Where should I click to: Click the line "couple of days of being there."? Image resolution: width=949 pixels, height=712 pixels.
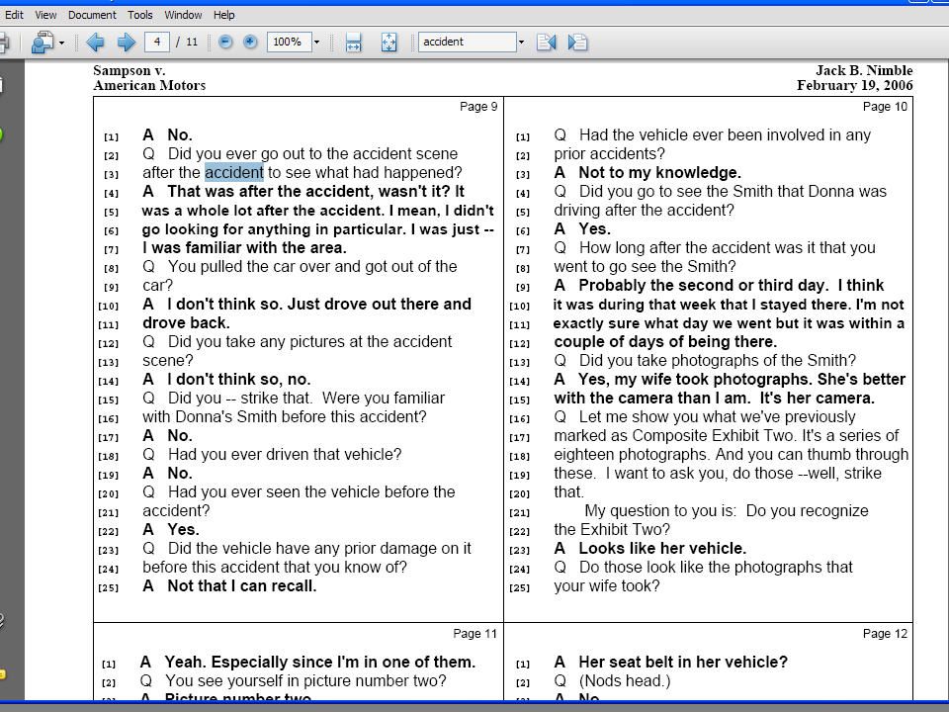coord(665,341)
